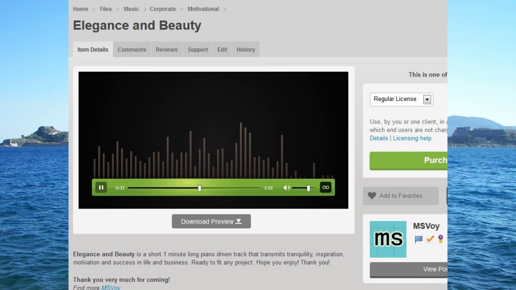
Task: Click the Regular License dropdown arrow
Action: click(427, 99)
